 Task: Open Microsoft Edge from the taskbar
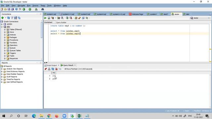pyautogui.click(x=34, y=116)
